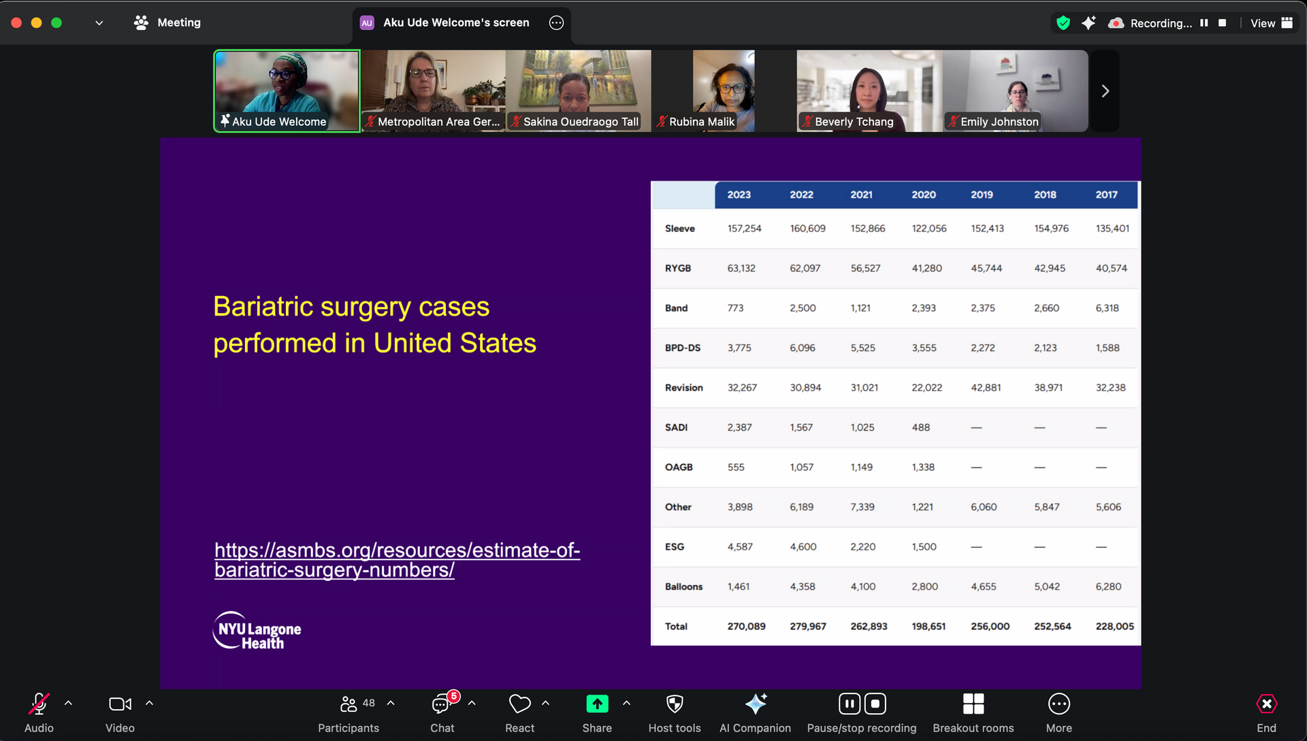This screenshot has height=741, width=1307.
Task: Open the View layout menu
Action: (x=1271, y=23)
